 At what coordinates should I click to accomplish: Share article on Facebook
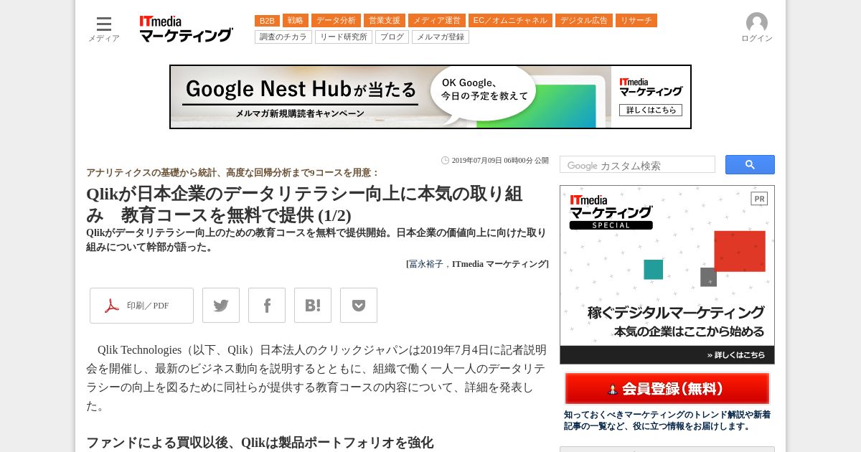point(267,306)
